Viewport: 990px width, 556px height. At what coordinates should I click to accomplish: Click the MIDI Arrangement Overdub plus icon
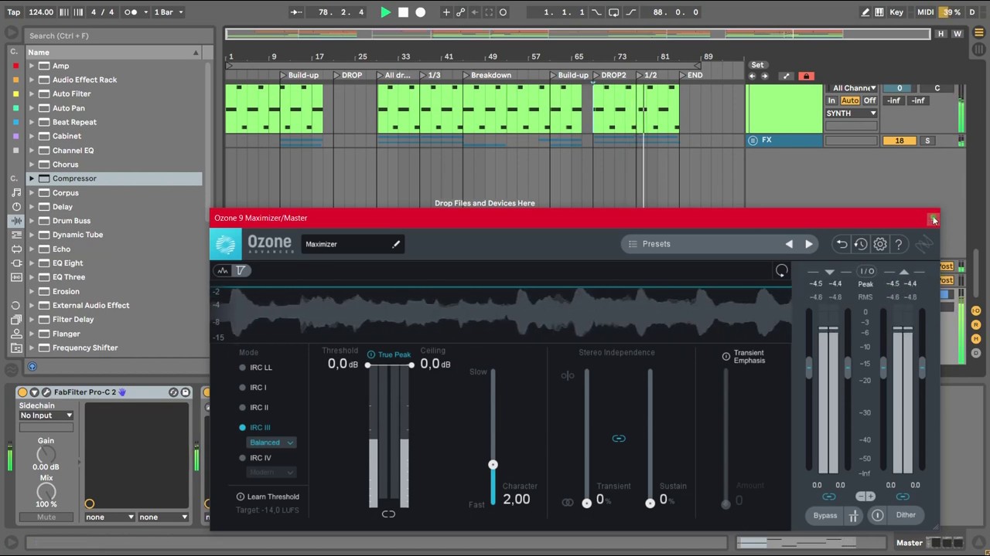pos(446,12)
